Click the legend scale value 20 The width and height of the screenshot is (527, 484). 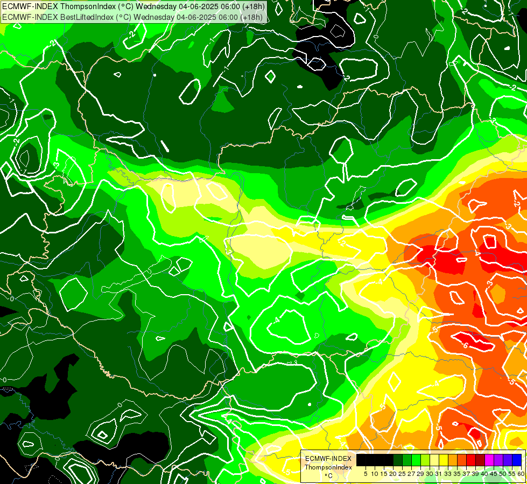click(x=393, y=474)
